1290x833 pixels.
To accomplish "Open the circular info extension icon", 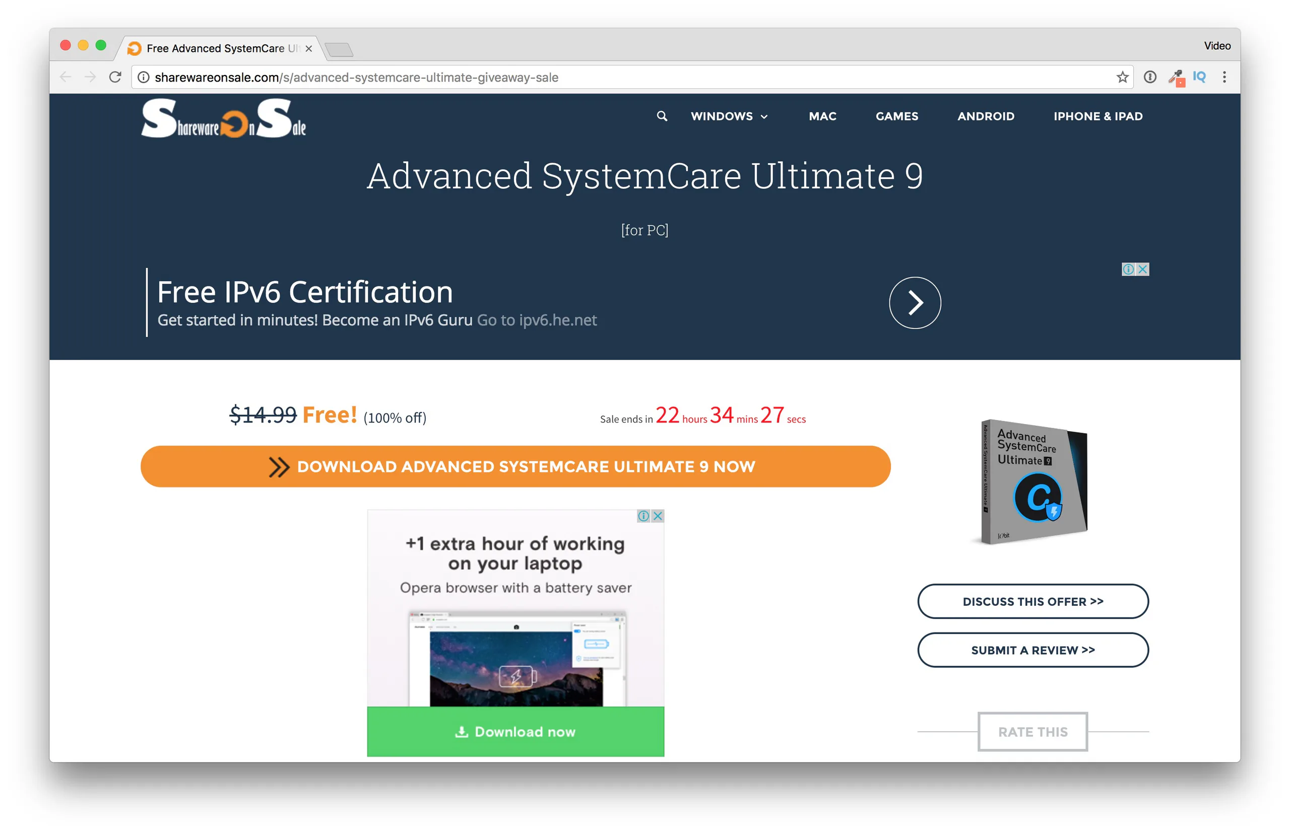I will 1150,78.
